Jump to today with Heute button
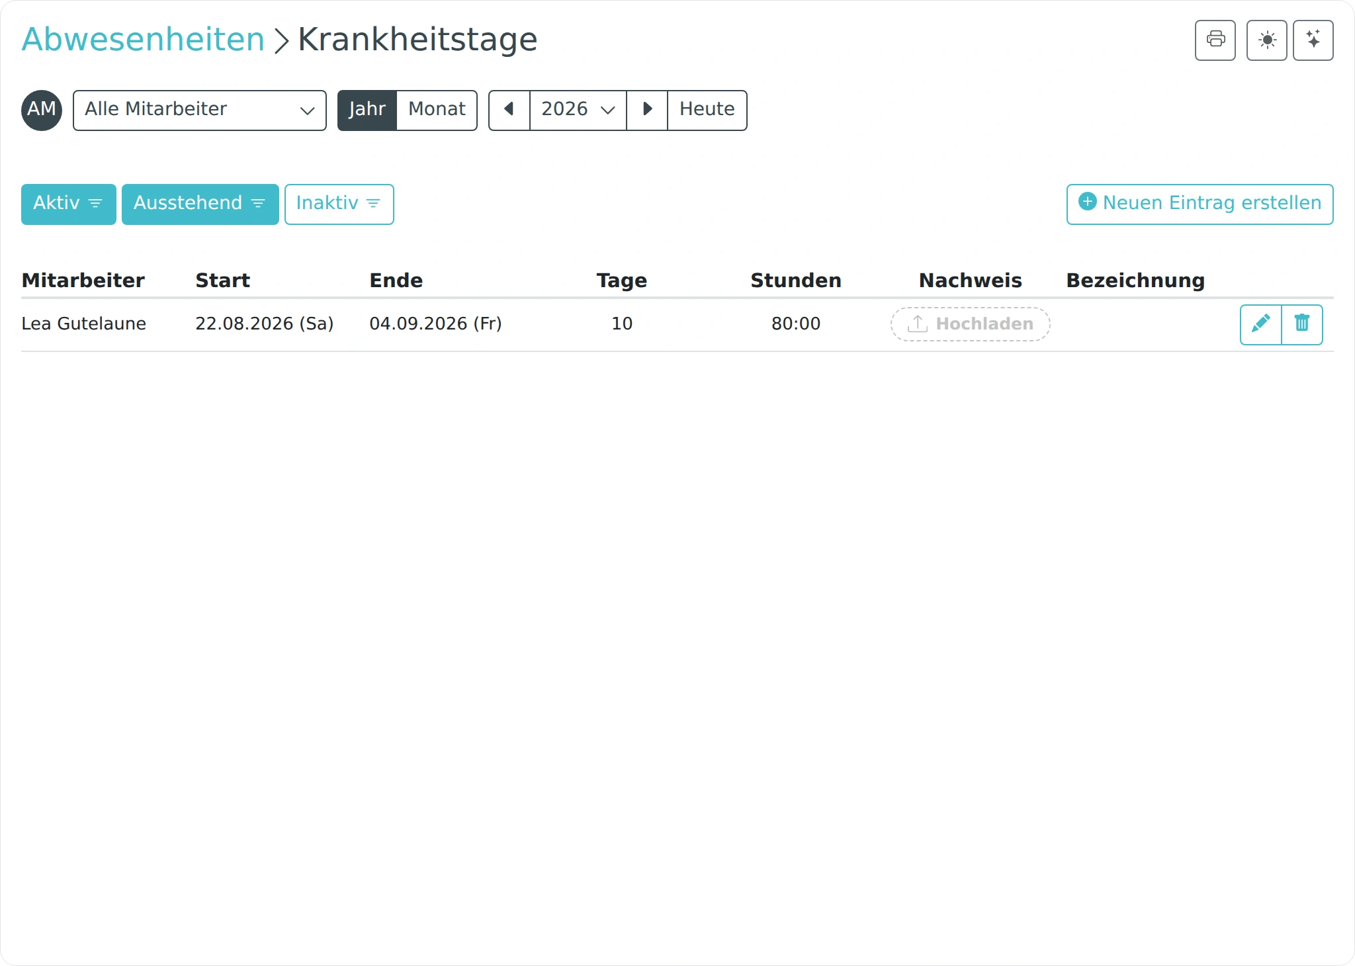Screen dimensions: 1355x966 coord(707,110)
